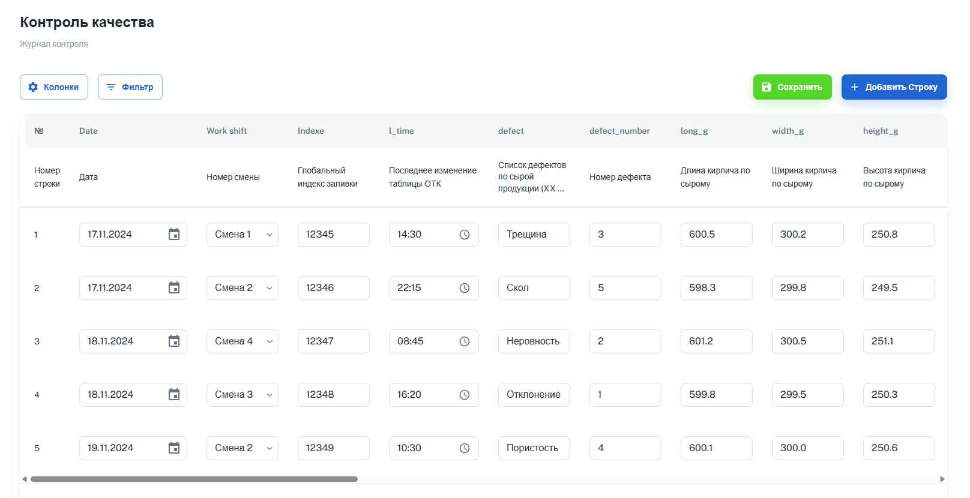Image resolution: width=970 pixels, height=498 pixels.
Task: Open clock picker for 14:30 time
Action: (465, 235)
